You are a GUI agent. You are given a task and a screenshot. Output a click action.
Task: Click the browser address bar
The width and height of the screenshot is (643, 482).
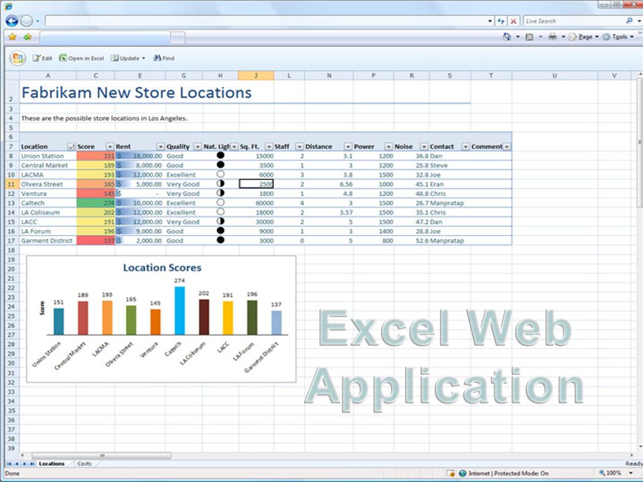(266, 21)
